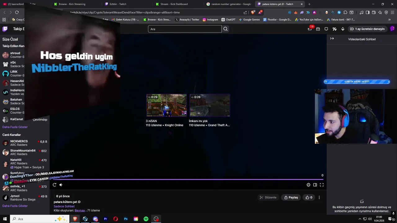Open the video player settings gear

pyautogui.click(x=308, y=185)
